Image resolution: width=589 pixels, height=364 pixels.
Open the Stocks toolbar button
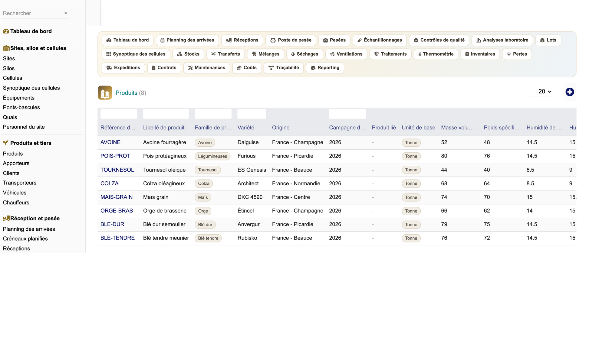[188, 54]
